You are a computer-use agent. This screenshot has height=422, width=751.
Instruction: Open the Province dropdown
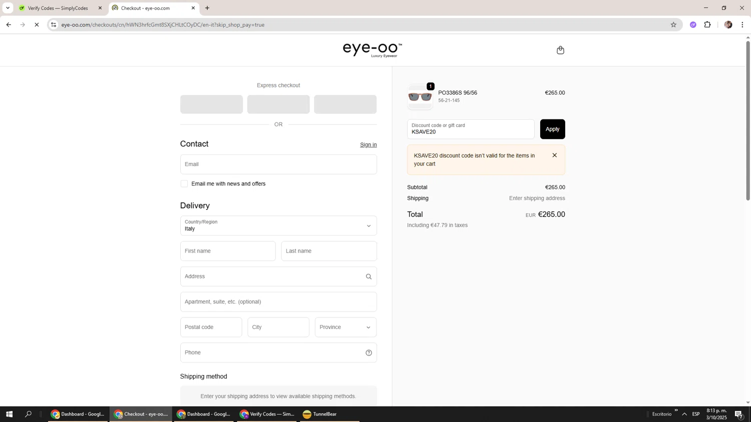345,327
